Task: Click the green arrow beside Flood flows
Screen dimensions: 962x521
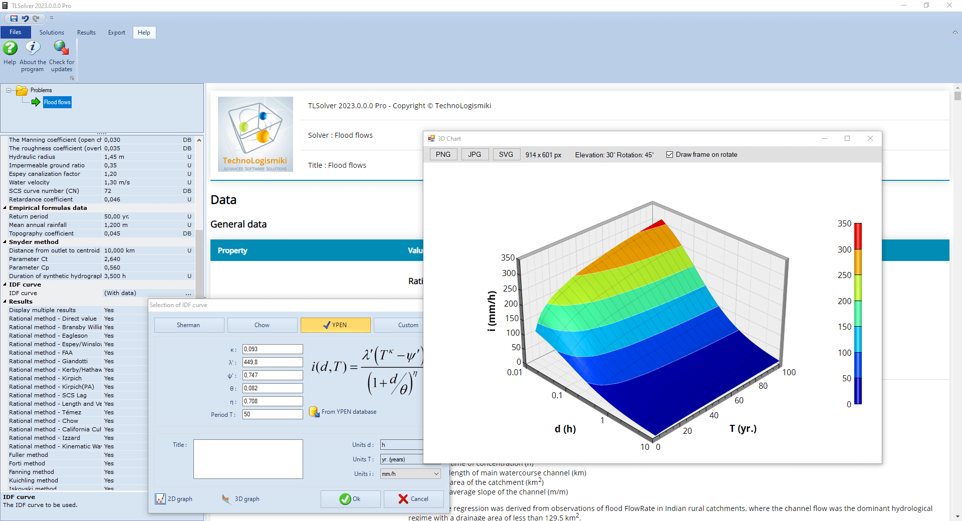Action: click(36, 102)
